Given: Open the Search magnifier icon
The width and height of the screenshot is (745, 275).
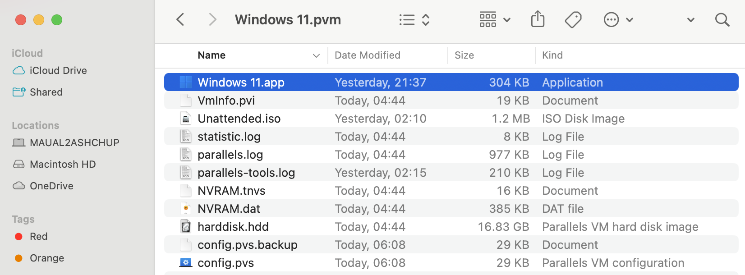Looking at the screenshot, I should tap(722, 19).
